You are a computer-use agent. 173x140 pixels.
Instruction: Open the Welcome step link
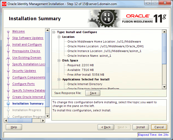(x=18, y=31)
